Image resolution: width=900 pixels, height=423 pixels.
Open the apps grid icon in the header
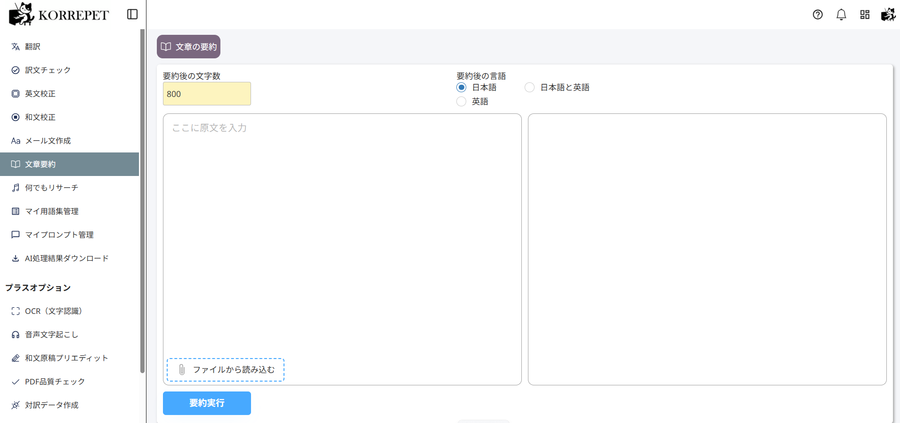865,15
